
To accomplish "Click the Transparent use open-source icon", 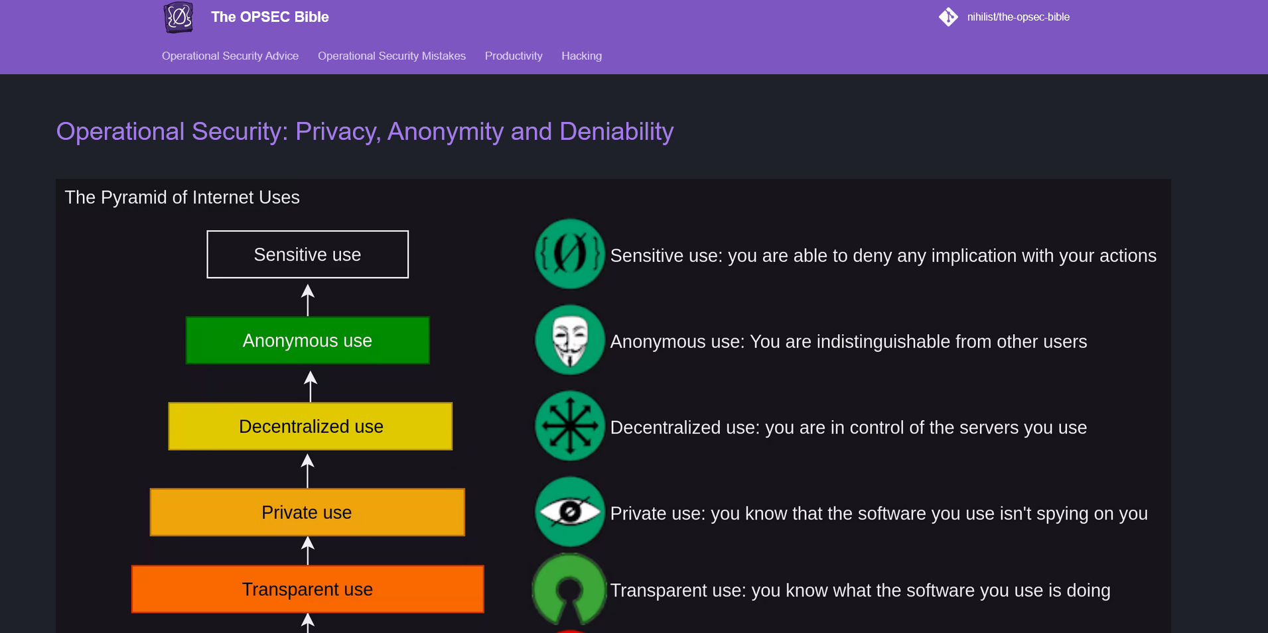I will [x=569, y=589].
